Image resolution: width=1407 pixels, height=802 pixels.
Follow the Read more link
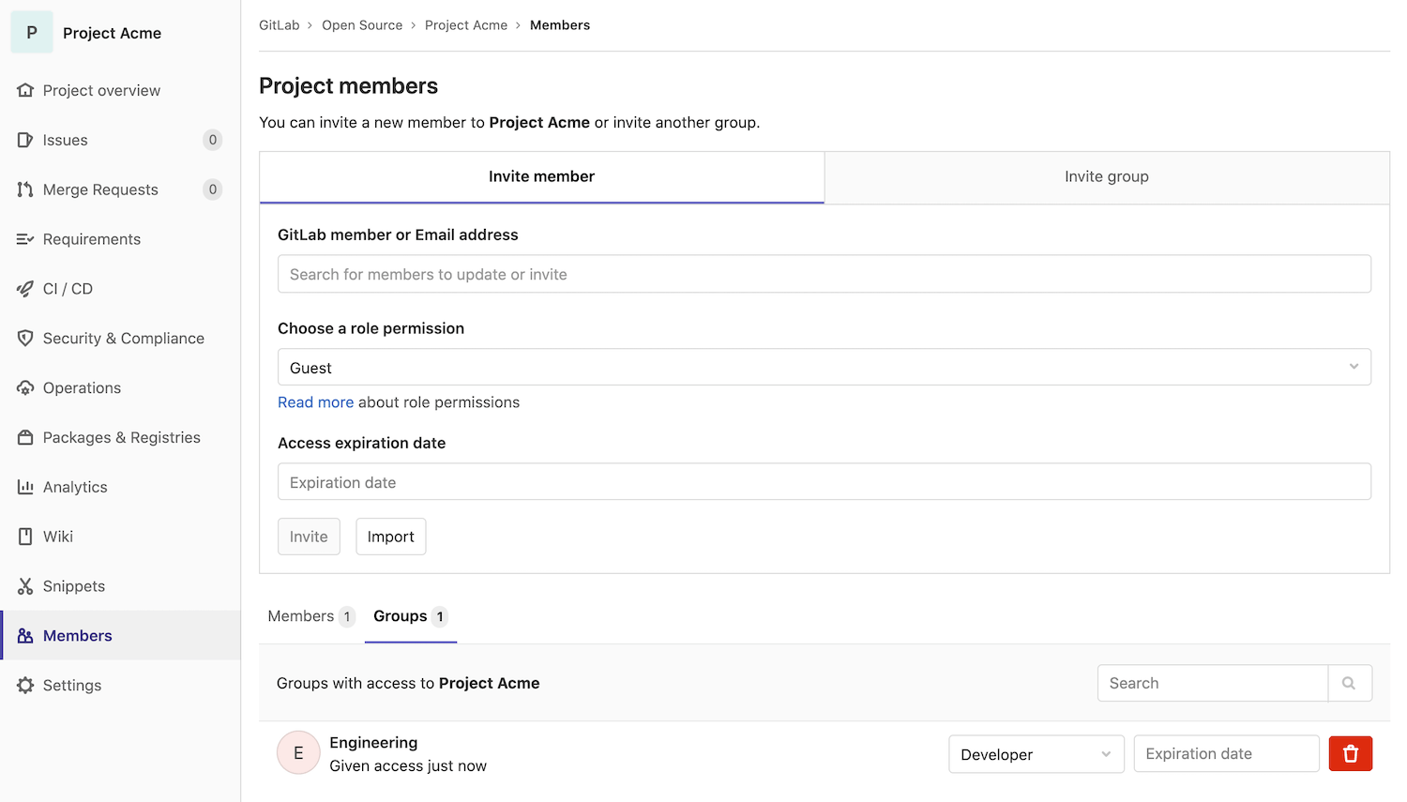pos(315,402)
